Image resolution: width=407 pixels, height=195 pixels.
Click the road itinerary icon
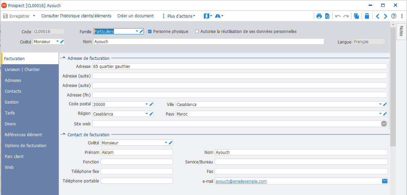click(x=217, y=16)
